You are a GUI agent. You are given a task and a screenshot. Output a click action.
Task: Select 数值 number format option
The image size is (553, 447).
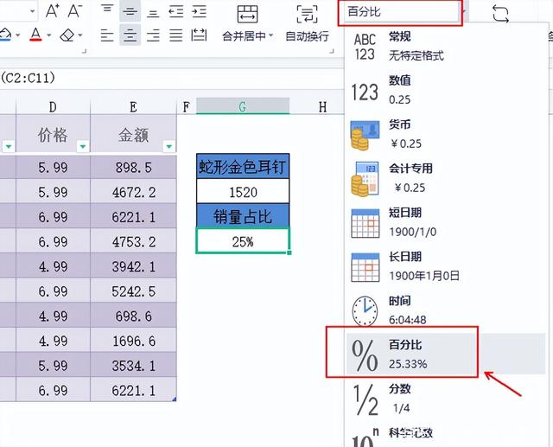446,90
